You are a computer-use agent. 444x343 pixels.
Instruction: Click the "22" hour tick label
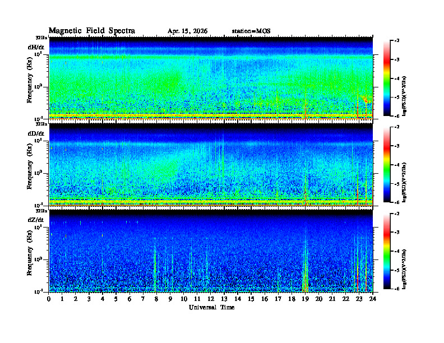tap(345, 299)
